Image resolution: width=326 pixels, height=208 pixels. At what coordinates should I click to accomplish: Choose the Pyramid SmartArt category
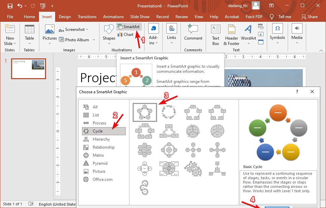point(100,163)
